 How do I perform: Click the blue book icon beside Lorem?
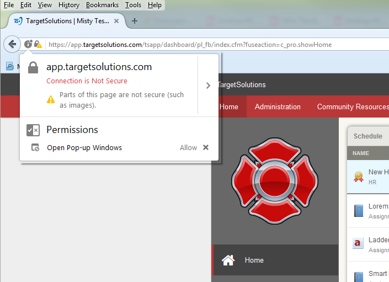coord(359,211)
